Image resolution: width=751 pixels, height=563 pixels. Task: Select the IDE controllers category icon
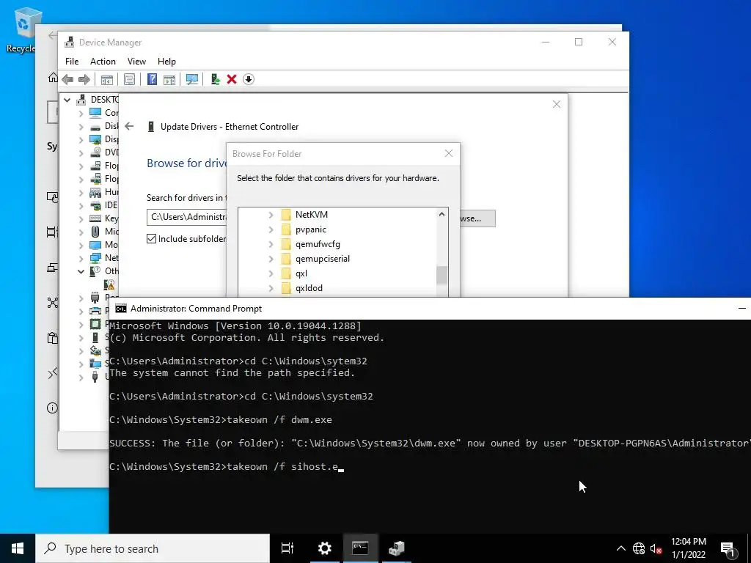tap(95, 205)
